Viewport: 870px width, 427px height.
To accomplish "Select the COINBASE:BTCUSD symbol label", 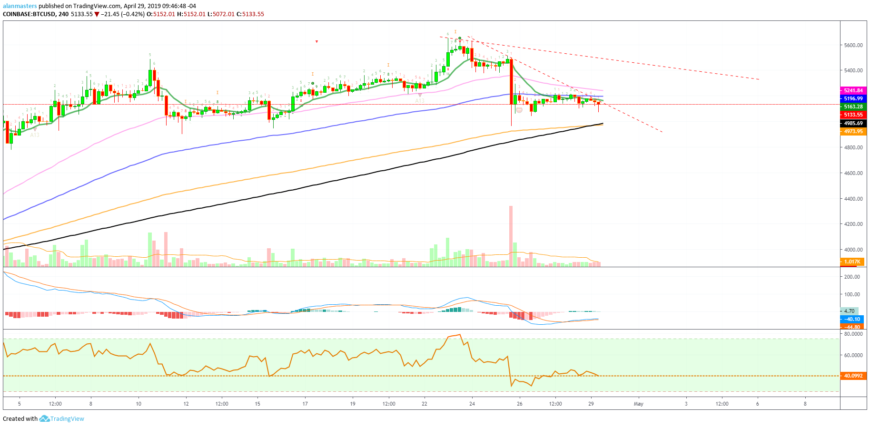I will pyautogui.click(x=29, y=14).
